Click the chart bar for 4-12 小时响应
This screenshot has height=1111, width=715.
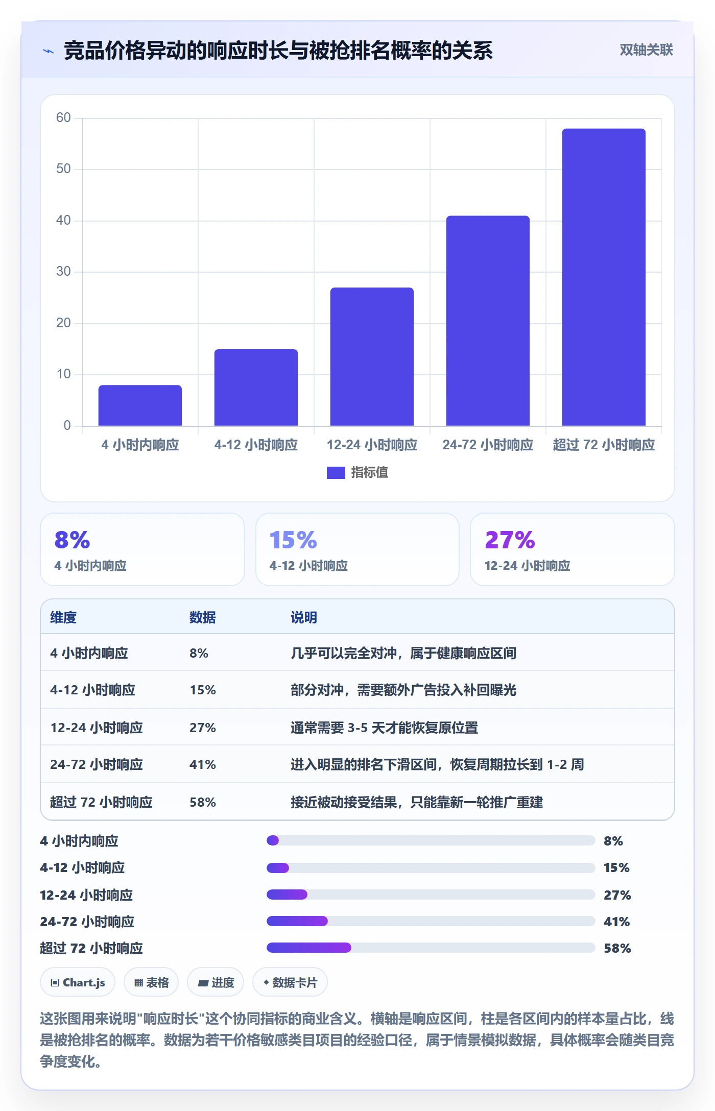pyautogui.click(x=256, y=388)
